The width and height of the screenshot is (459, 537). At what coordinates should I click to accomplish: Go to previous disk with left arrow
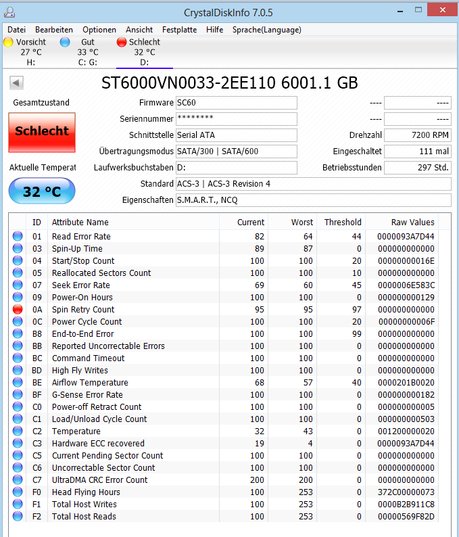(x=16, y=83)
